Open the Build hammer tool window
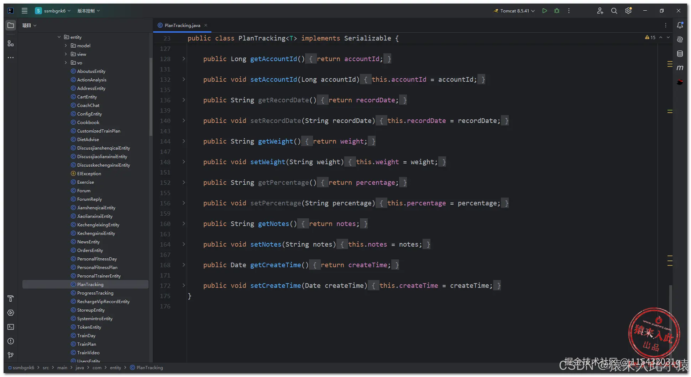691x377 pixels. click(11, 298)
